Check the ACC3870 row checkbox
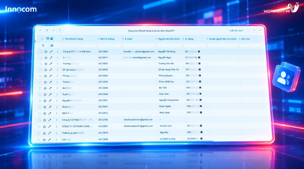The width and height of the screenshot is (304, 169). (x=39, y=134)
